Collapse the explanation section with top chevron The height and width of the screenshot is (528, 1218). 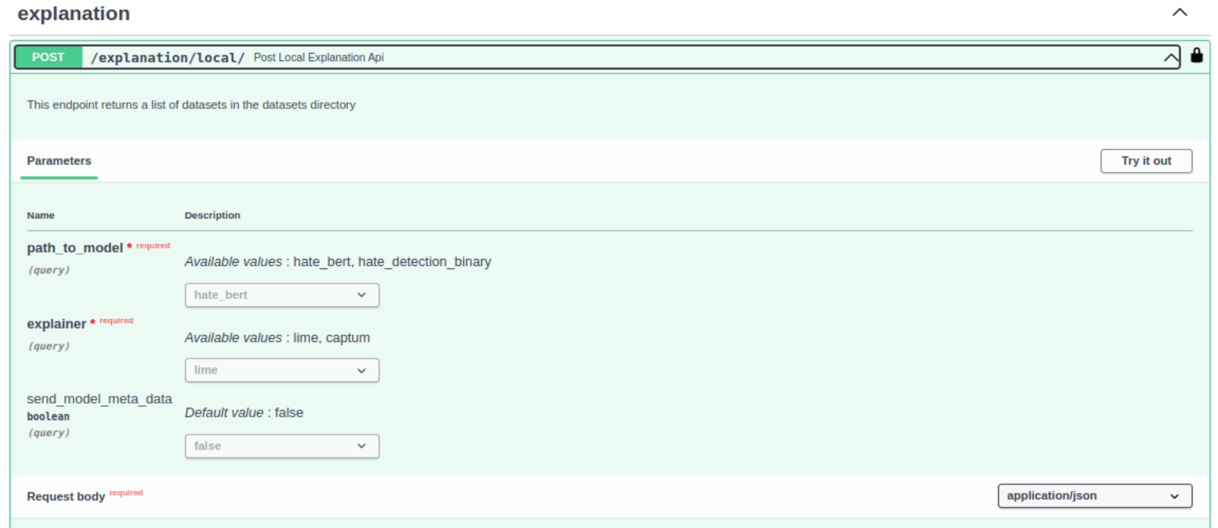(x=1180, y=13)
